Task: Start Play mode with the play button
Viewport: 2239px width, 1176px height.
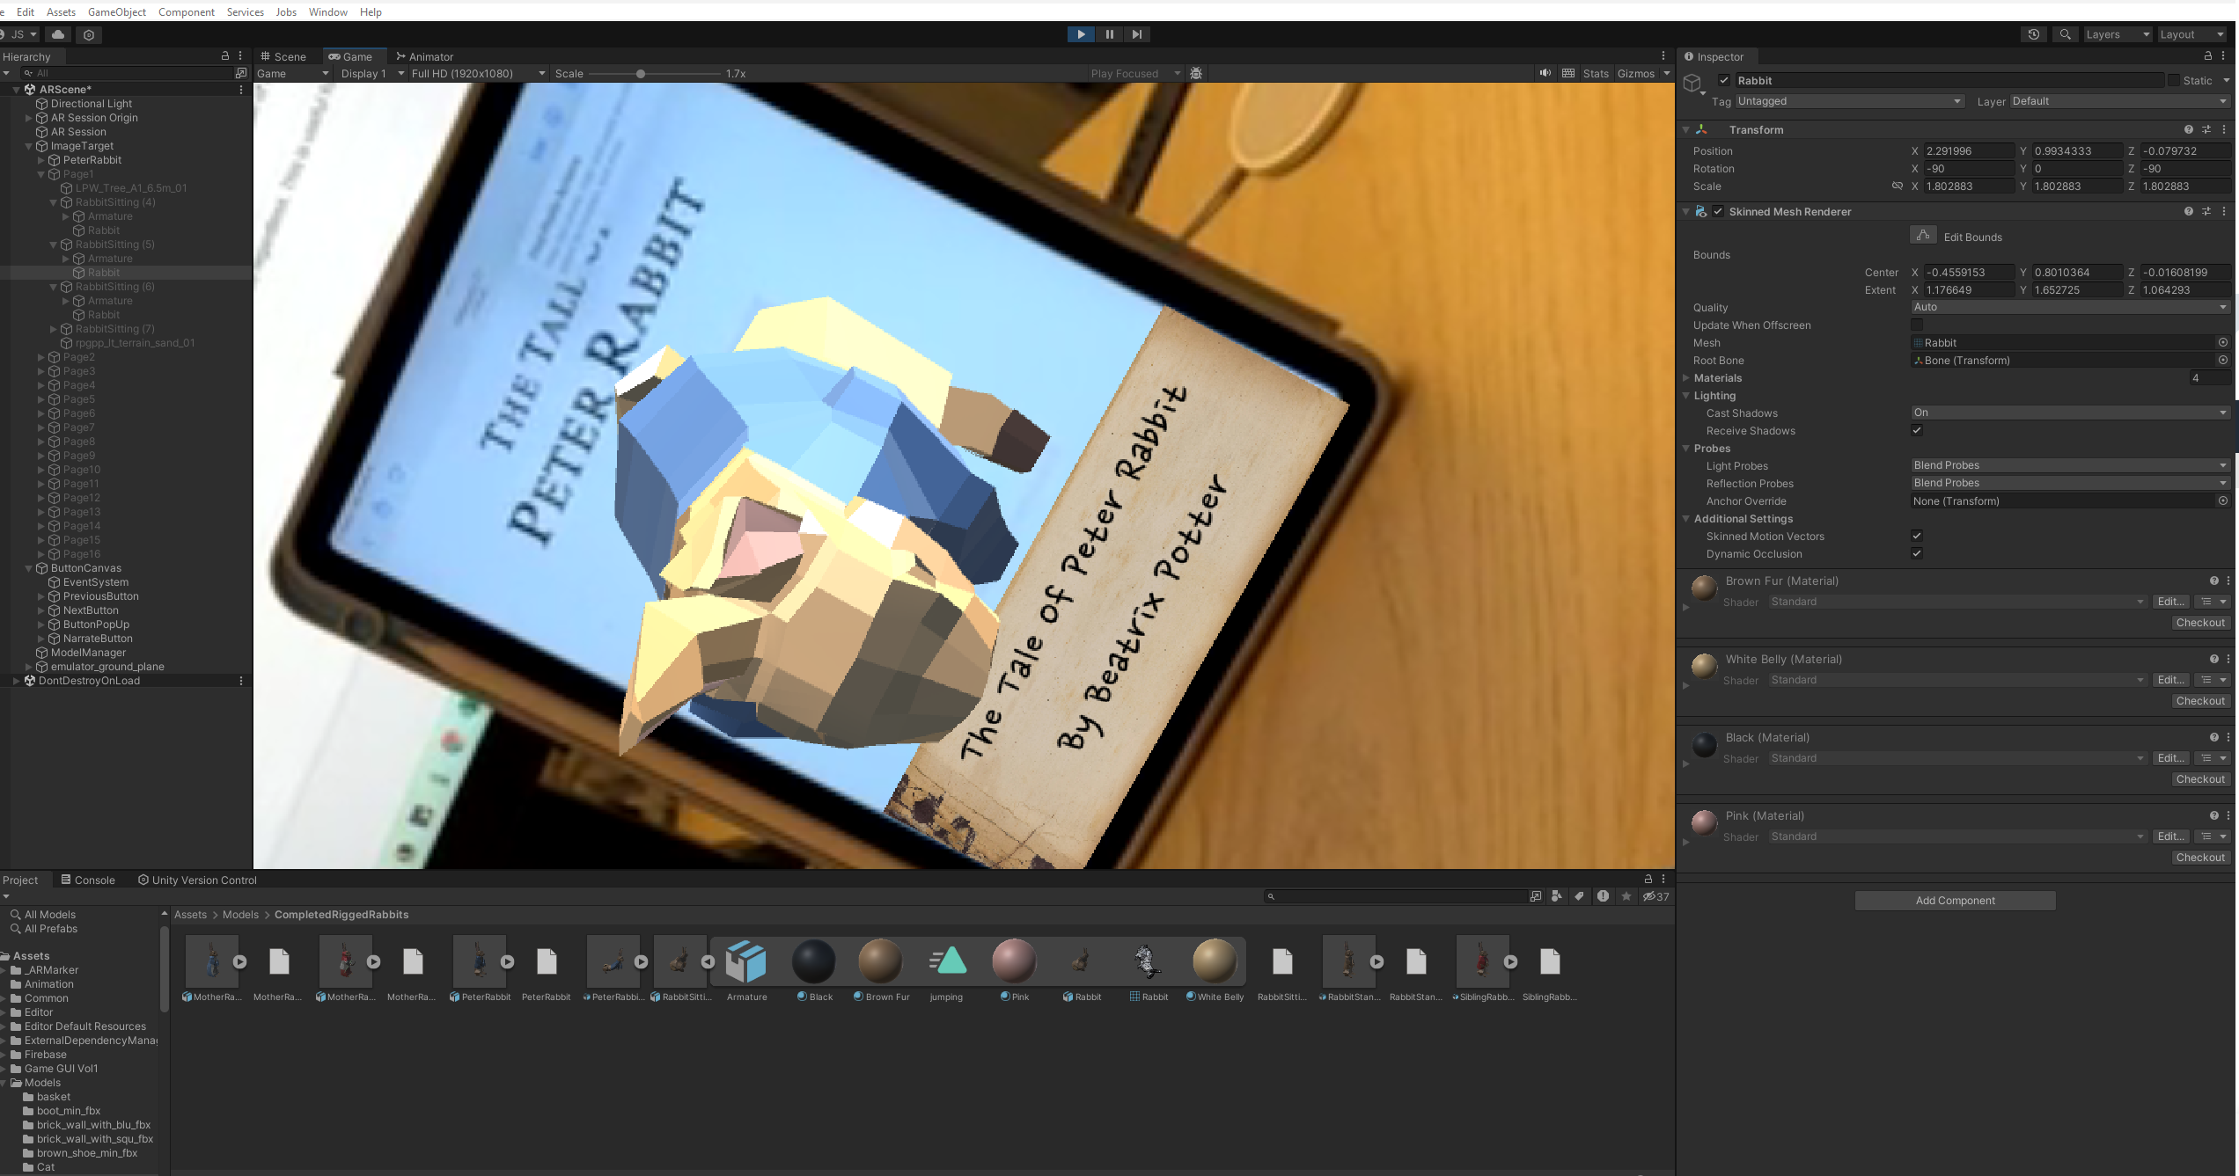Action: click(x=1081, y=34)
